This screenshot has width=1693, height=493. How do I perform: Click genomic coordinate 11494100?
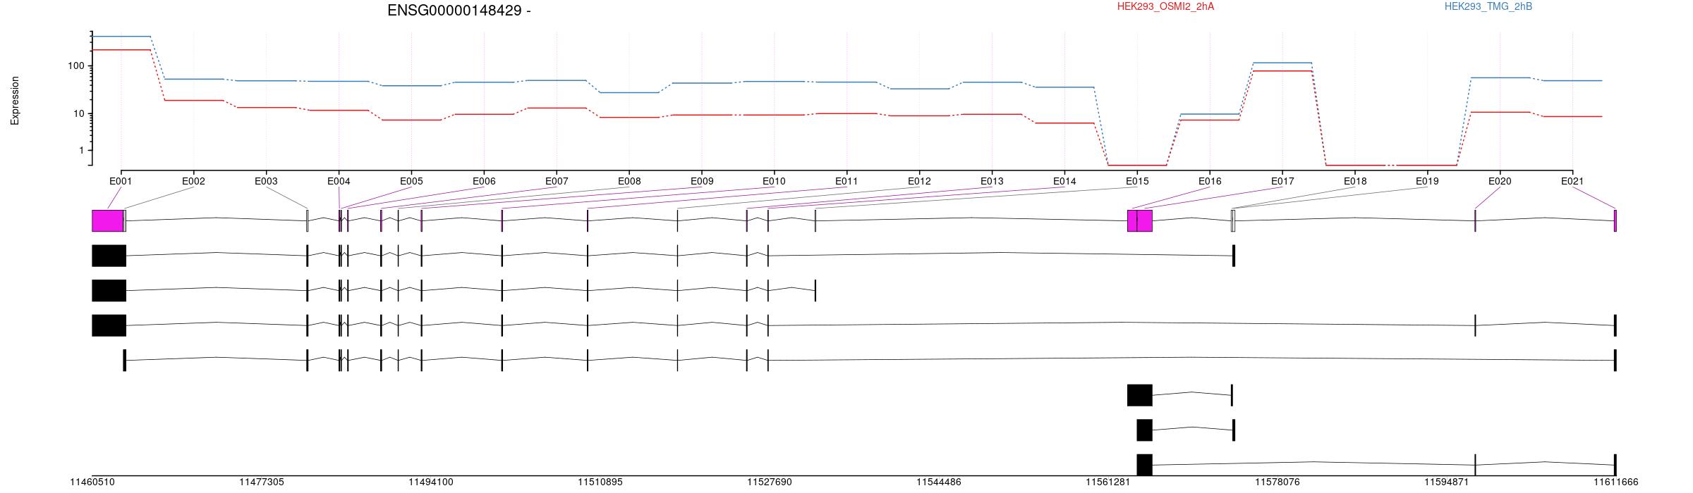coord(431,482)
